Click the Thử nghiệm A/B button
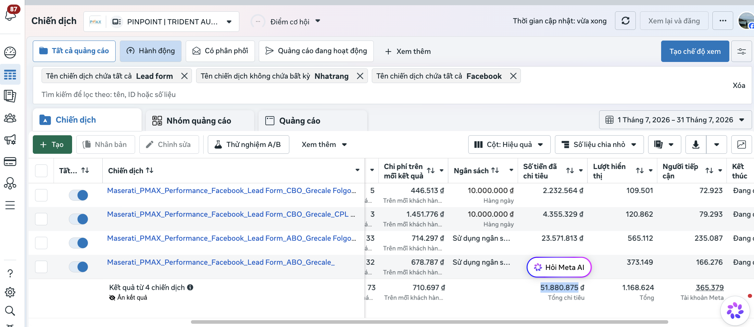The height and width of the screenshot is (327, 754). point(248,144)
